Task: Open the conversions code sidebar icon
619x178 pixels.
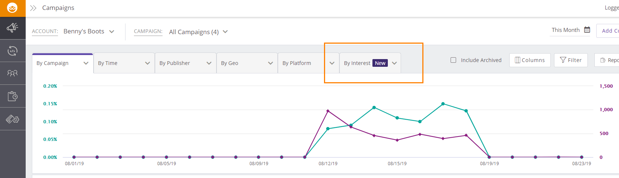Action: [12, 51]
